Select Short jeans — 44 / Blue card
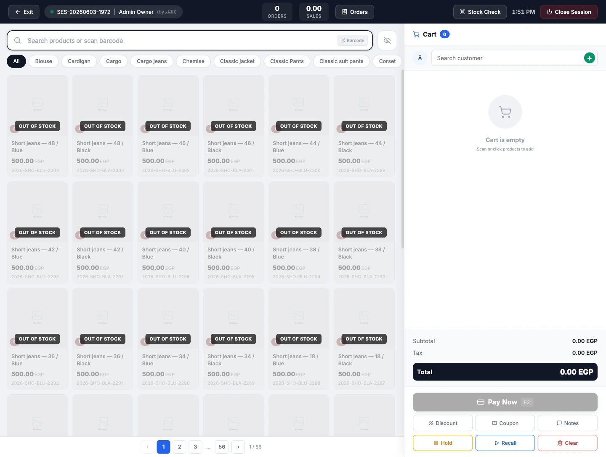The height and width of the screenshot is (457, 606). pyautogui.click(x=299, y=126)
